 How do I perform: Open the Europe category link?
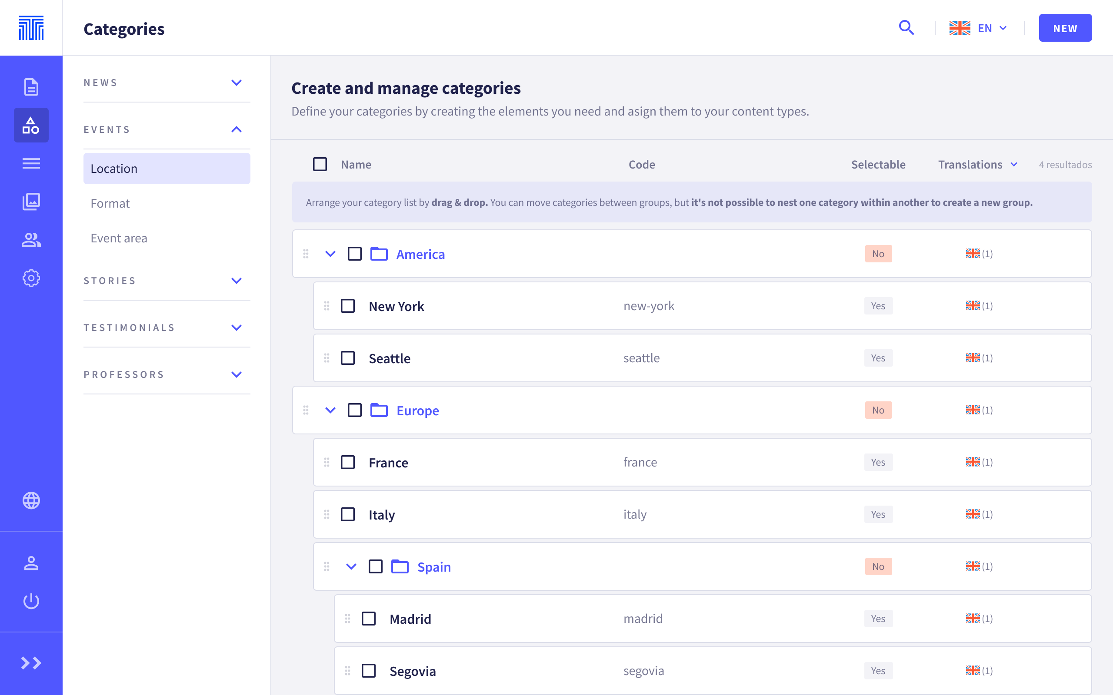[x=417, y=410]
